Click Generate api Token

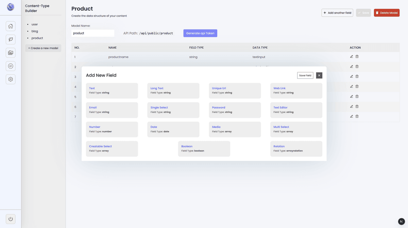pyautogui.click(x=200, y=33)
